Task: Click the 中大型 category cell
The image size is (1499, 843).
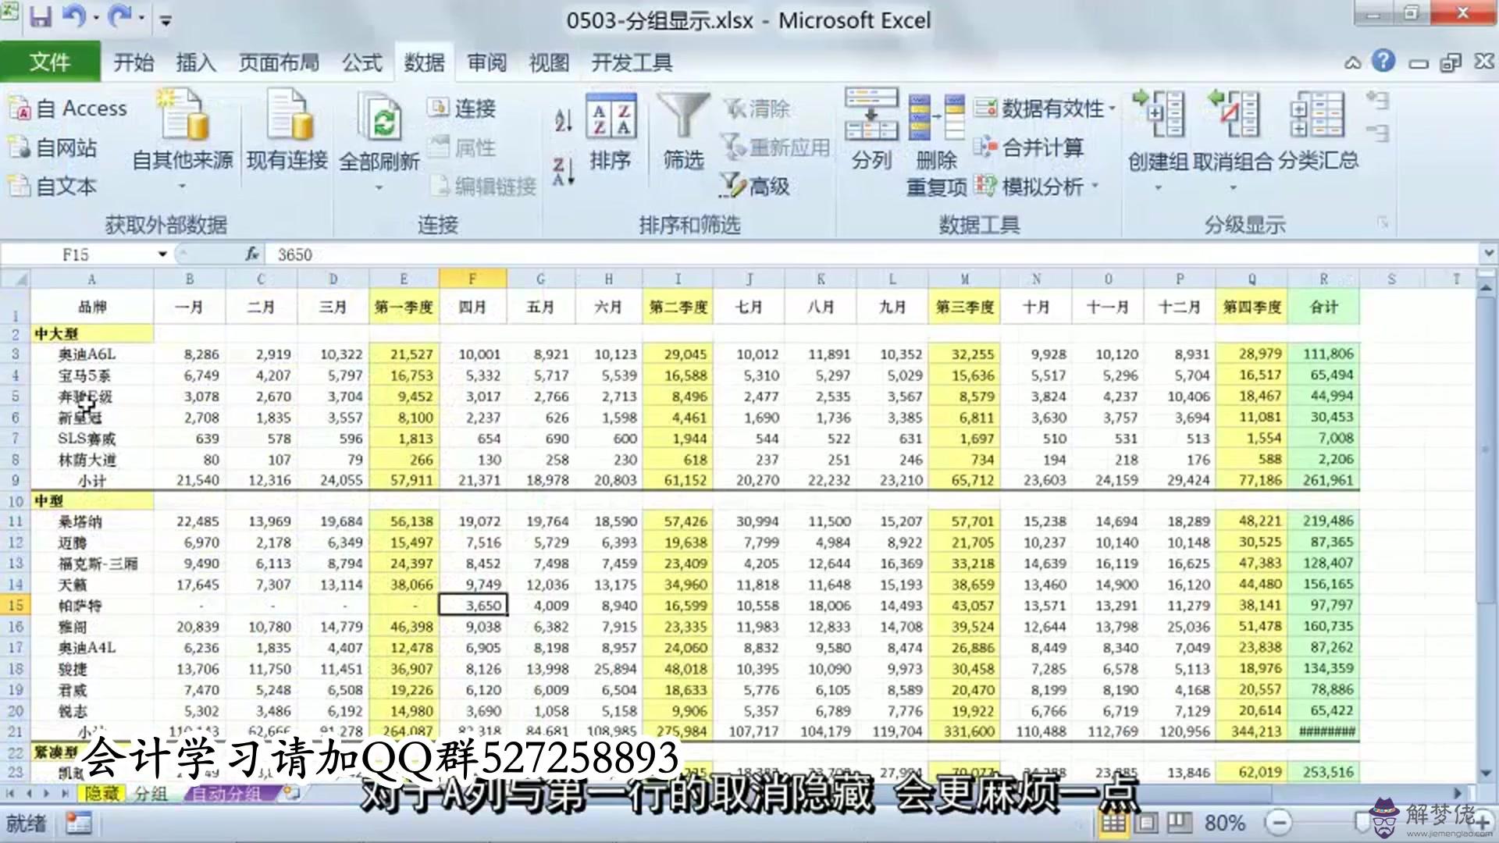Action: (92, 333)
